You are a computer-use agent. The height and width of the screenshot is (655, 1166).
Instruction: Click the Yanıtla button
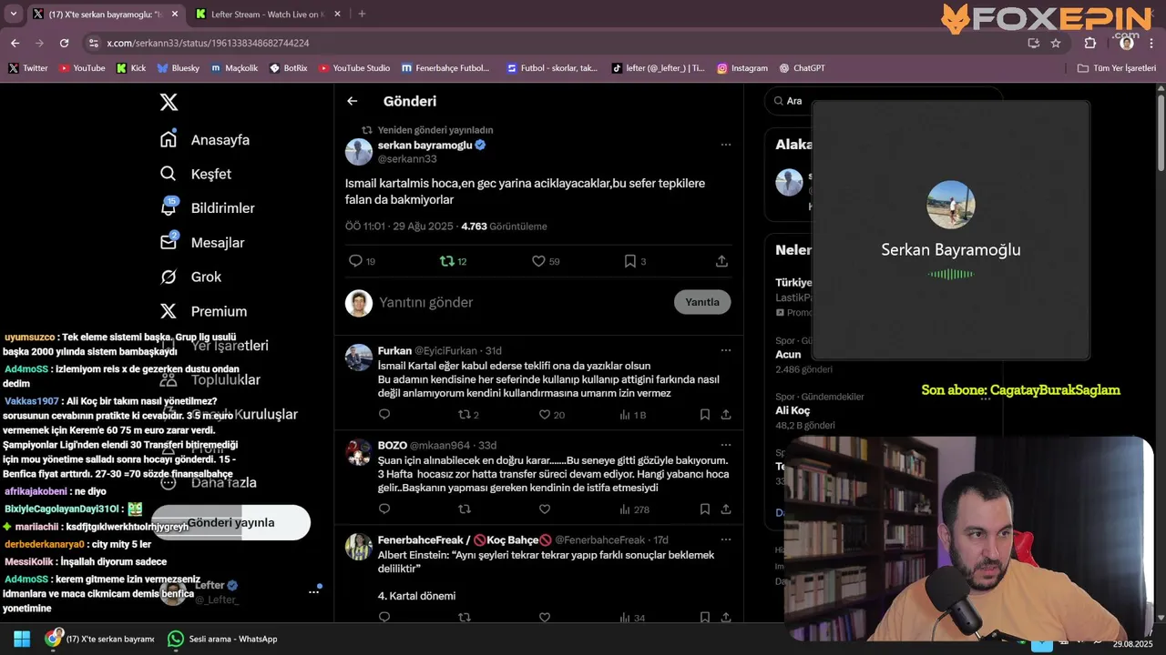point(702,302)
